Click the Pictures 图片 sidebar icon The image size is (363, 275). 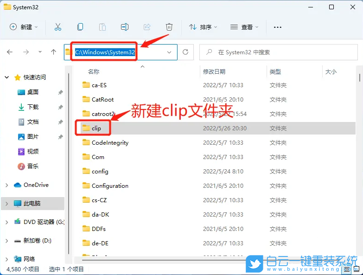click(21, 137)
